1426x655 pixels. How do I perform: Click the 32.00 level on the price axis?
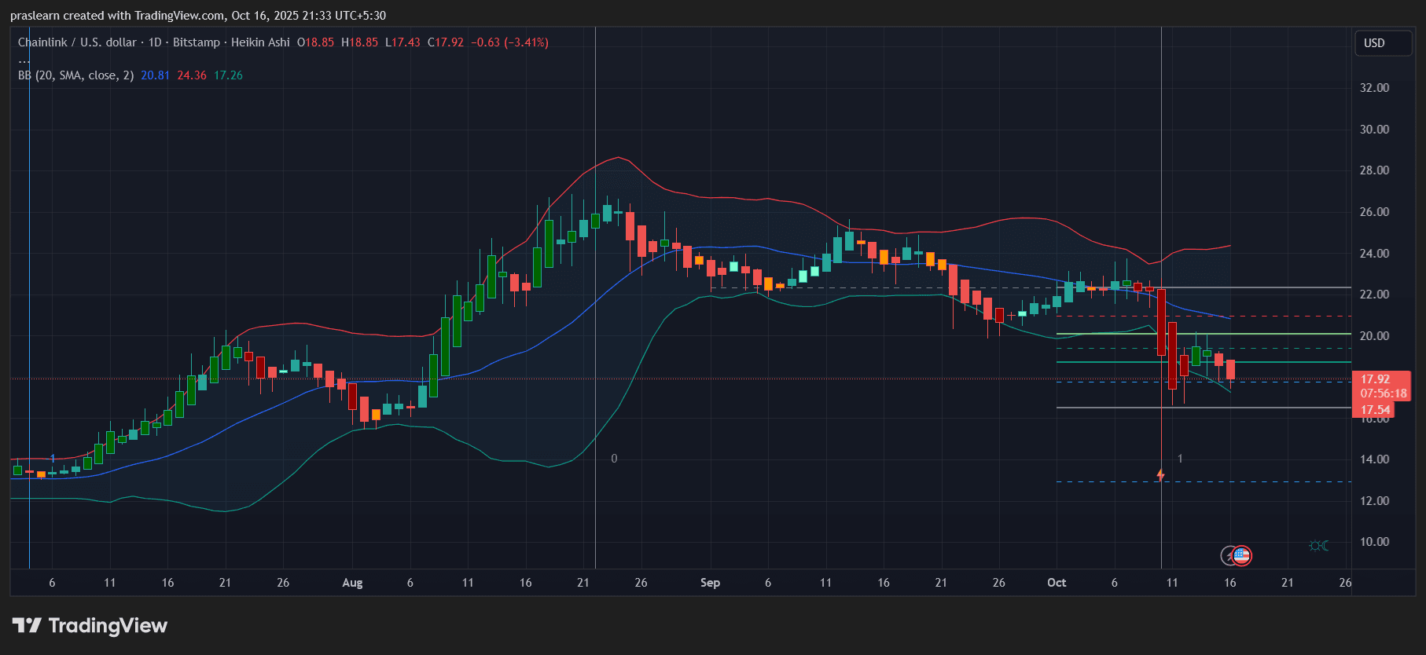pyautogui.click(x=1374, y=88)
